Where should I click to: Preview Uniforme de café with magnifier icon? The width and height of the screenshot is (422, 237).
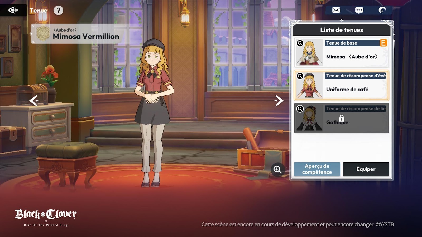click(x=300, y=76)
